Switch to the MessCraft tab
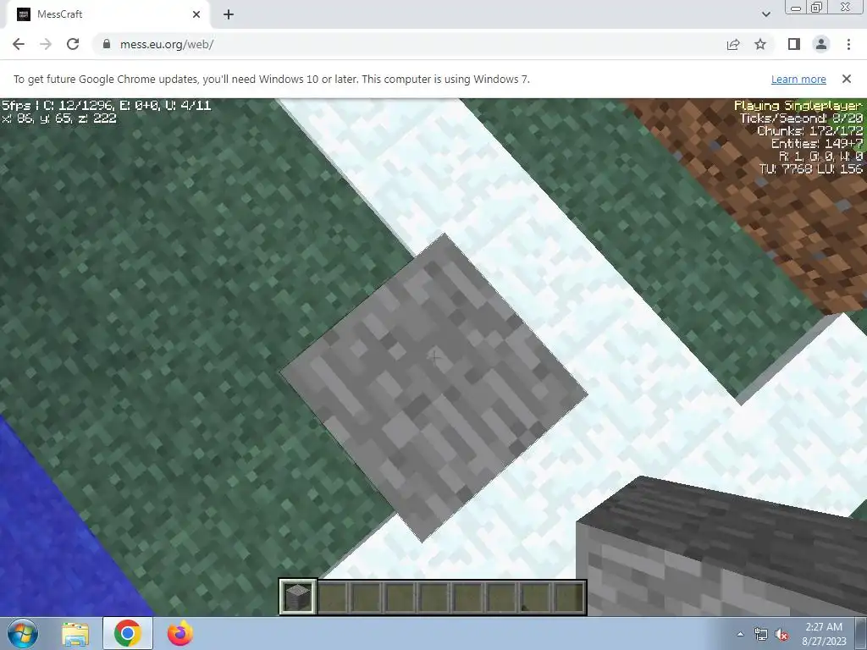The height and width of the screenshot is (650, 867). [108, 14]
